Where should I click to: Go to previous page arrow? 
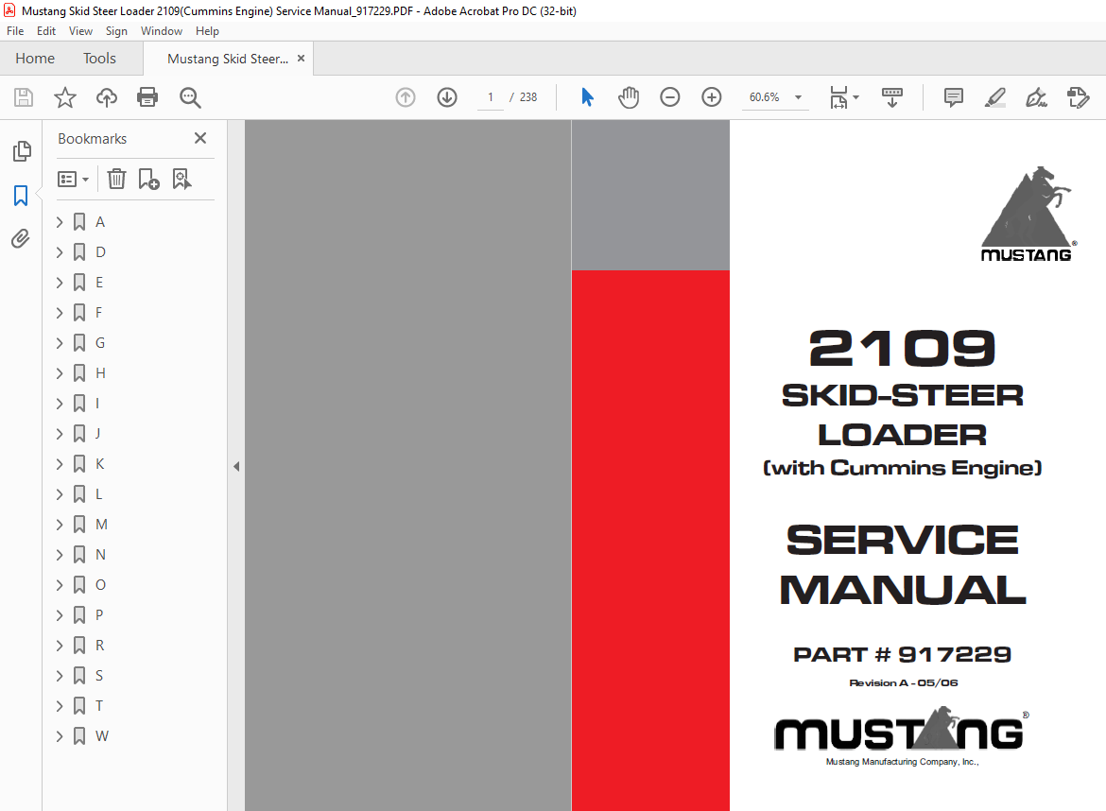click(406, 97)
